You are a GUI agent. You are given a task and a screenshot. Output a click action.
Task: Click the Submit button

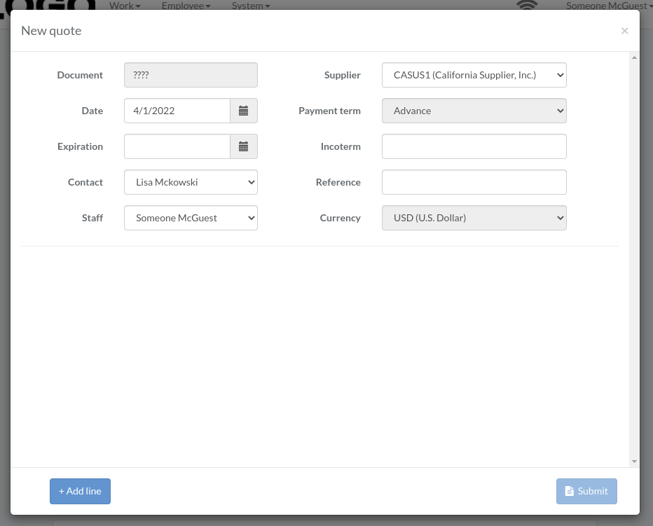(x=586, y=492)
